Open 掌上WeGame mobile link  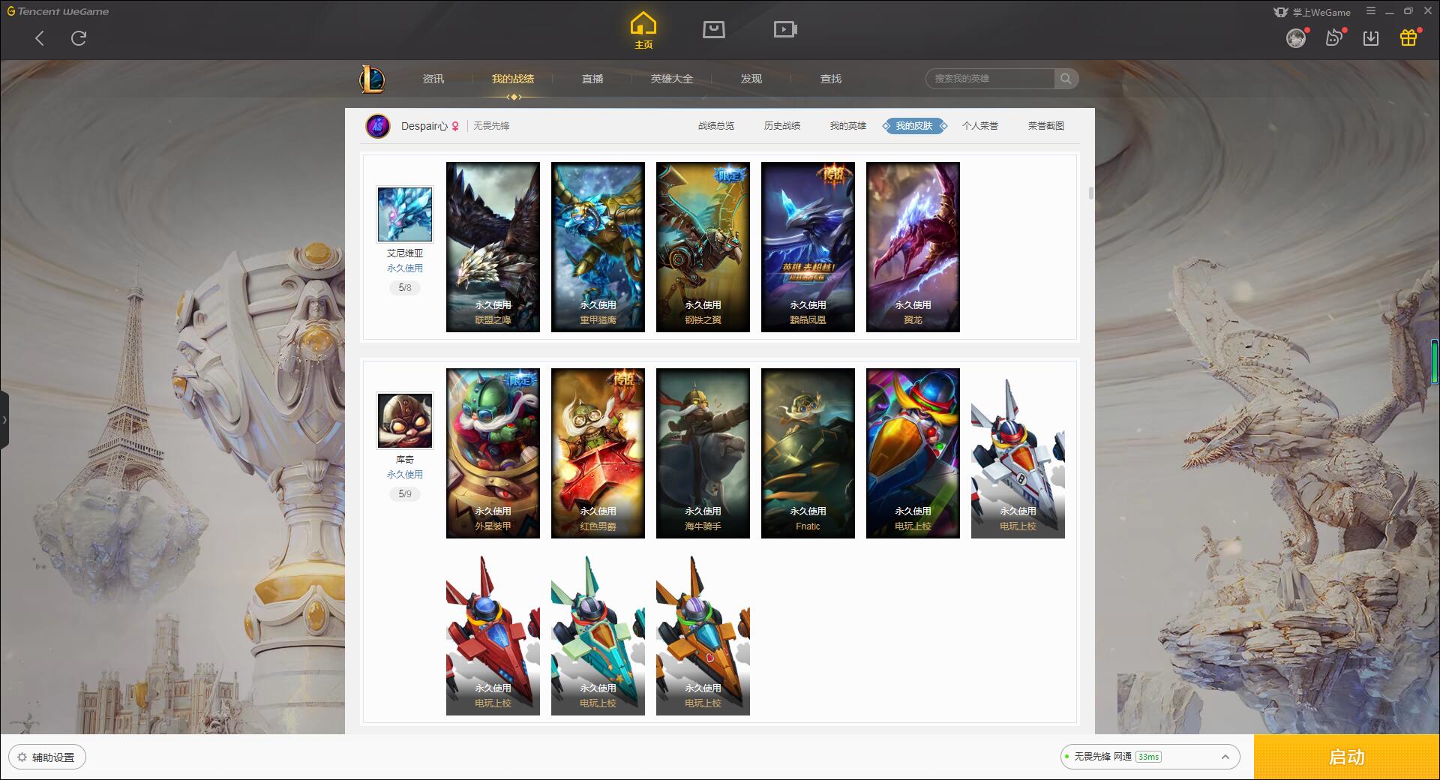(1312, 12)
